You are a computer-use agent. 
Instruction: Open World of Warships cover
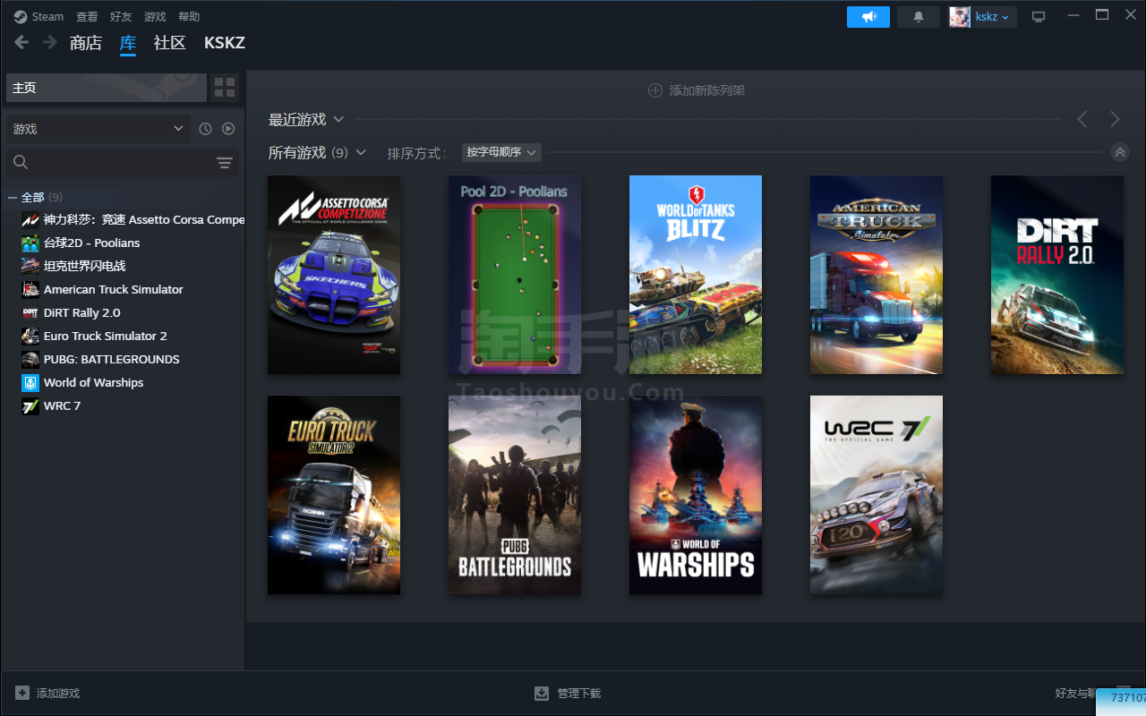696,495
